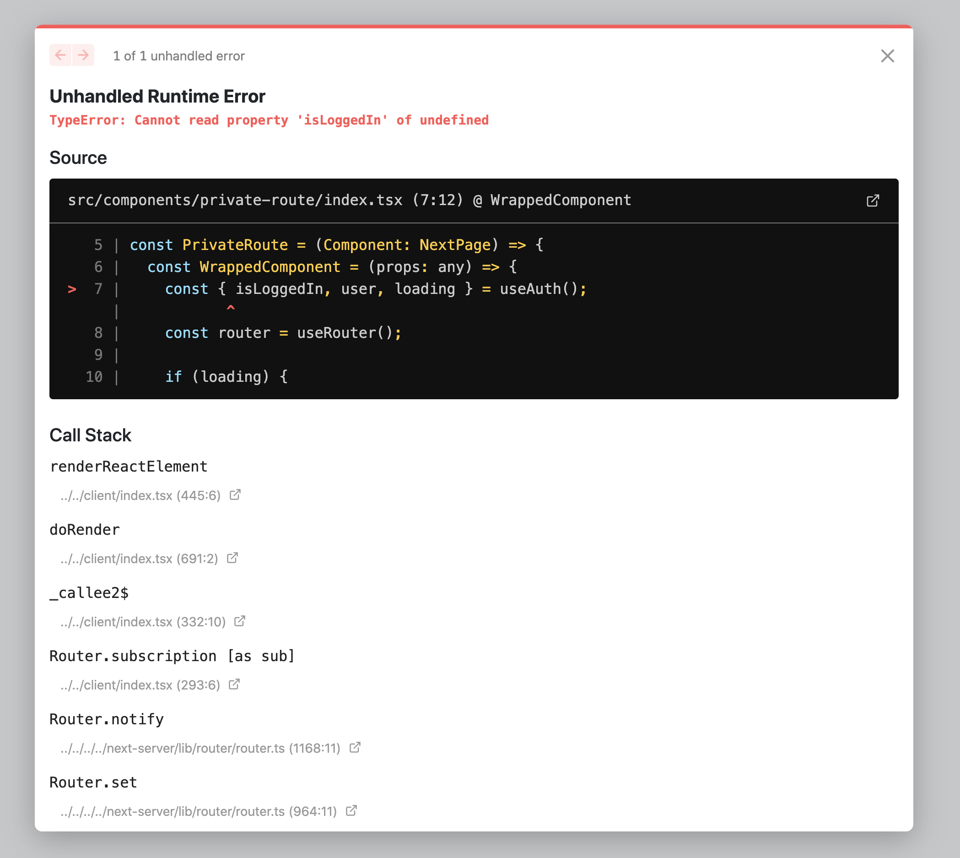Click the 1 of 1 unhandled error label

click(178, 56)
